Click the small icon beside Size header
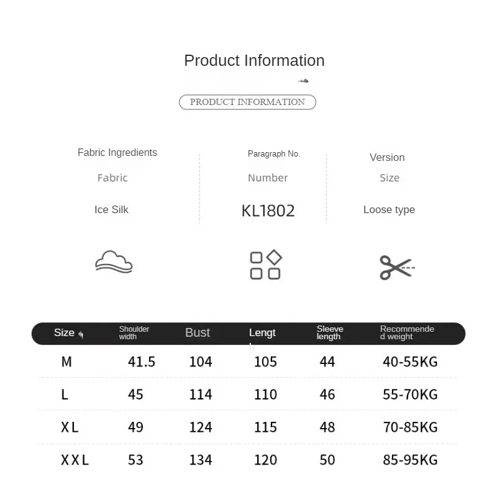Screen dimensions: 497x497 [x=81, y=335]
